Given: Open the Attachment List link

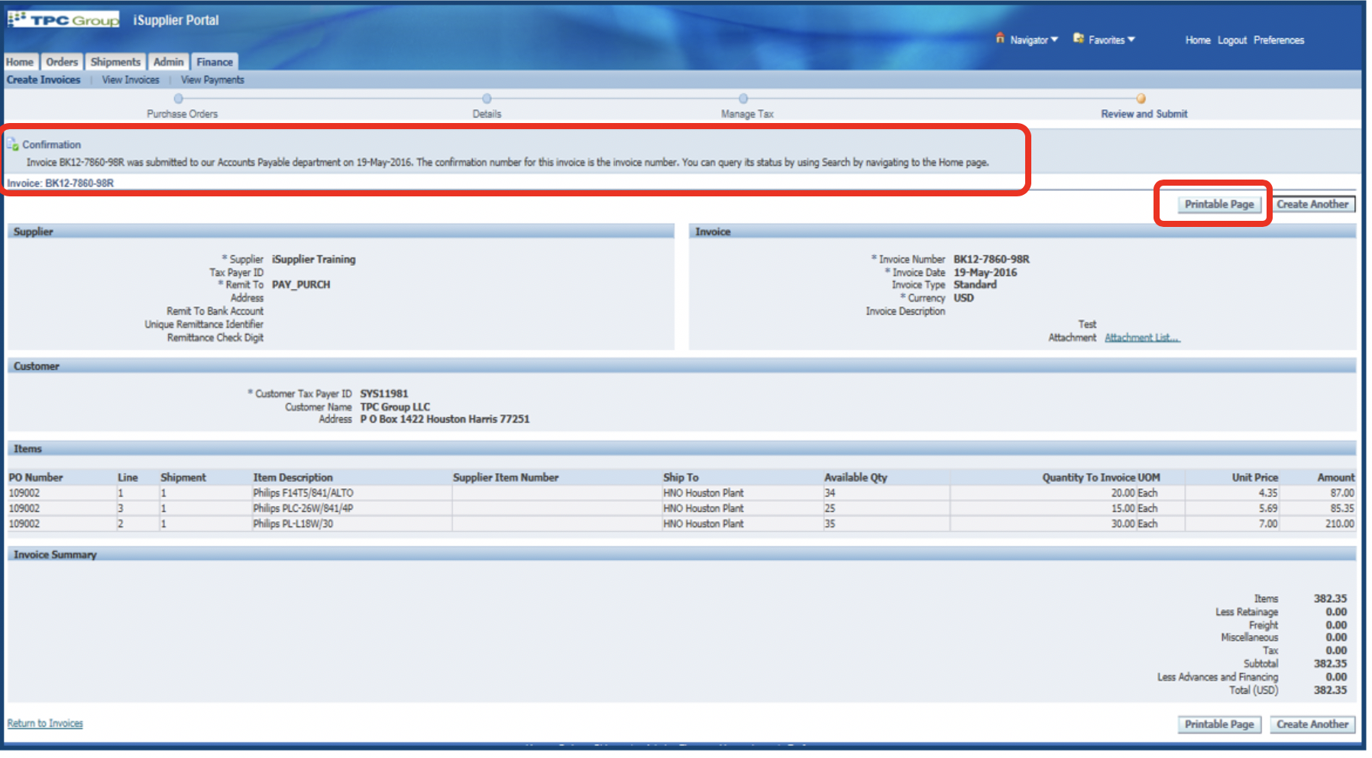Looking at the screenshot, I should click(x=1142, y=338).
